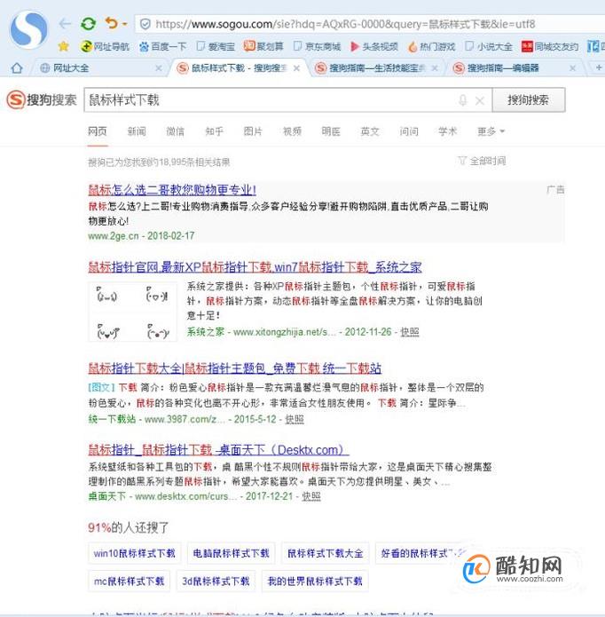This screenshot has height=617, width=605.
Task: Open 爱淘宝 bookmark
Action: click(216, 46)
